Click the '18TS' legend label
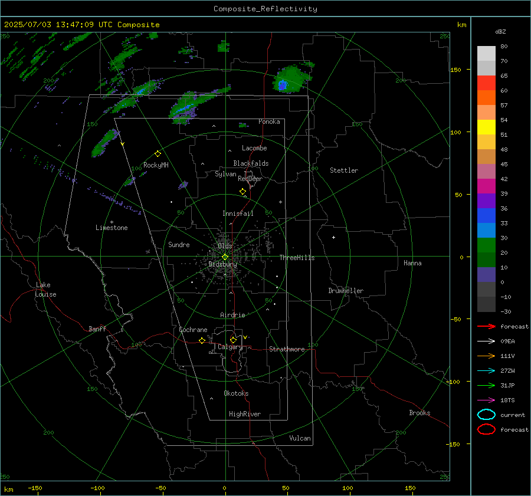The image size is (531, 496). [x=507, y=400]
